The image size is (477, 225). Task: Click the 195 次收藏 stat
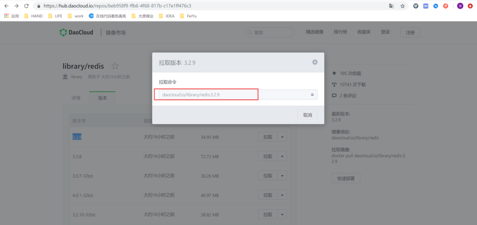(x=346, y=73)
